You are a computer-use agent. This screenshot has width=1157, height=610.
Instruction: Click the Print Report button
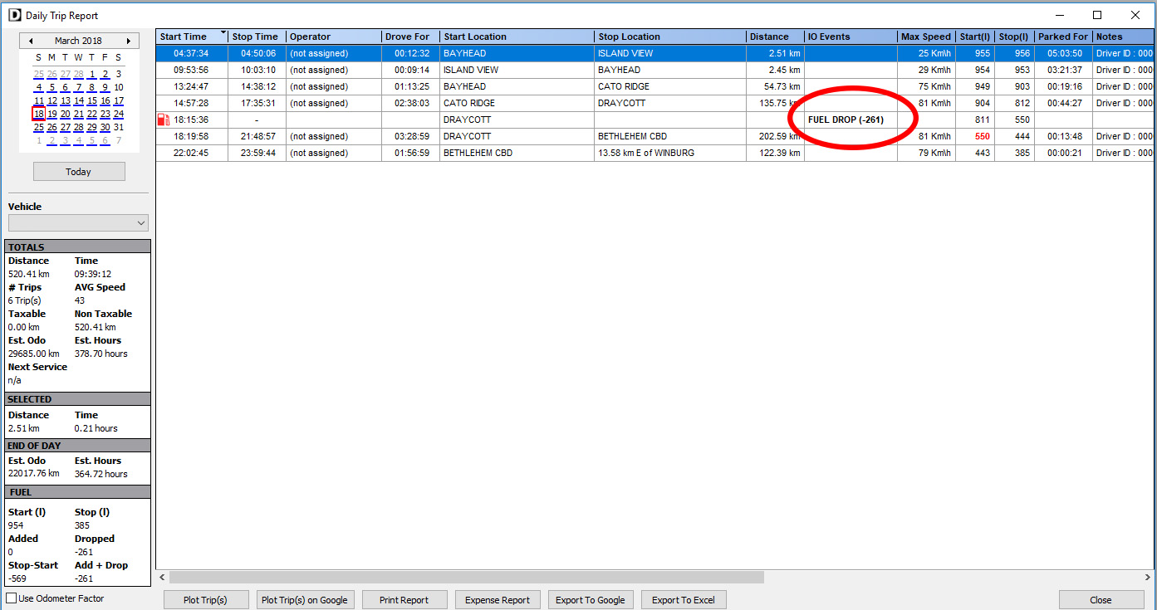[404, 600]
